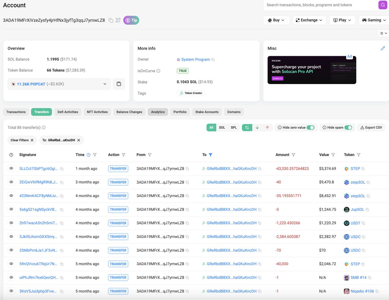
Task: Open the SMB #14 NFT link
Action: (x=359, y=278)
